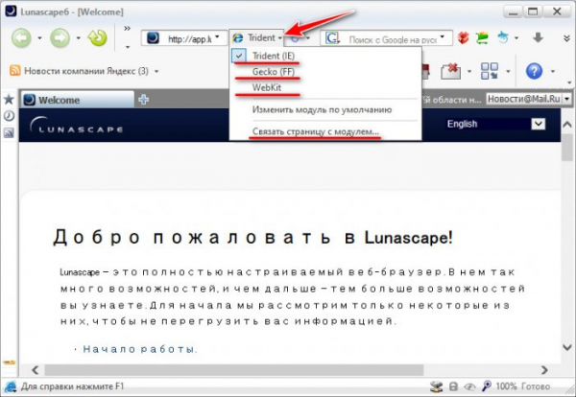Click the green Reload page icon
The width and height of the screenshot is (576, 397).
(97, 37)
